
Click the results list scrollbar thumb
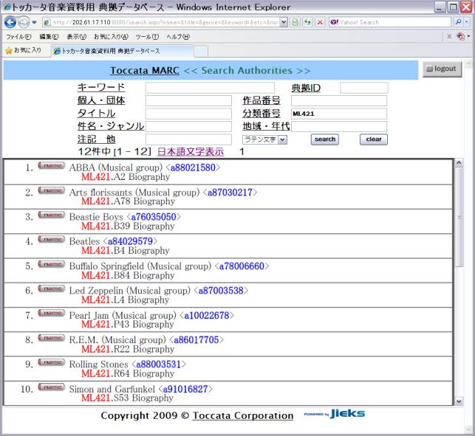tap(459, 217)
